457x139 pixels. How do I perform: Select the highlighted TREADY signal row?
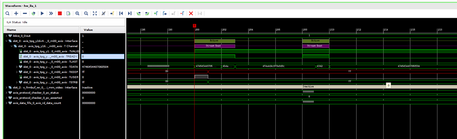pos(49,56)
